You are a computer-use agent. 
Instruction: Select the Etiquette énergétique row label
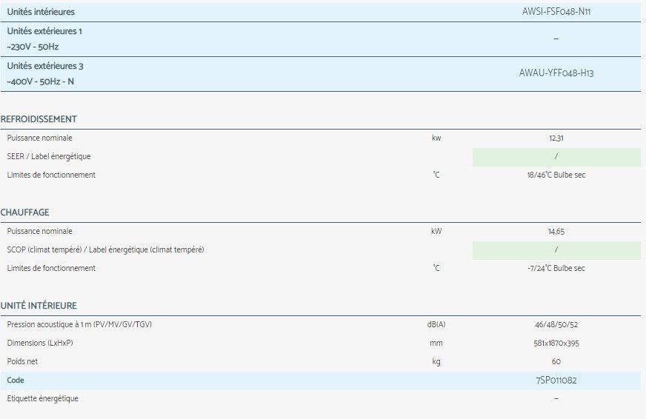(42, 399)
